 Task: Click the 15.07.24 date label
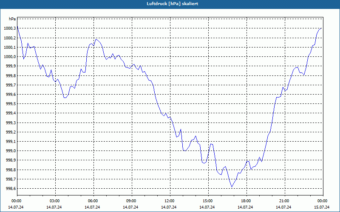(322, 207)
